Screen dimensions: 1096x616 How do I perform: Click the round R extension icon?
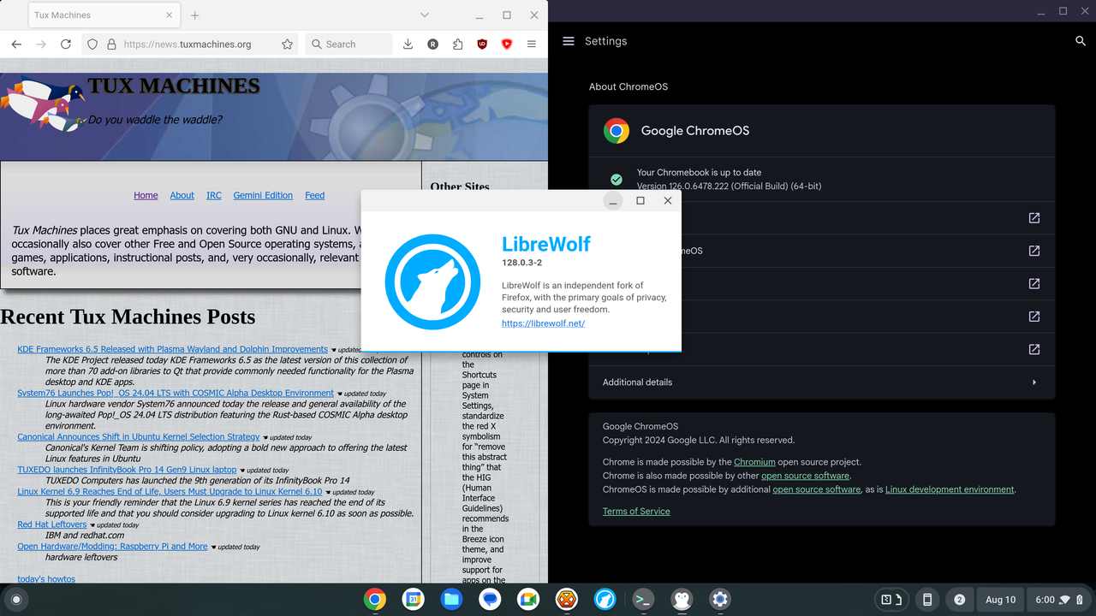pos(433,44)
